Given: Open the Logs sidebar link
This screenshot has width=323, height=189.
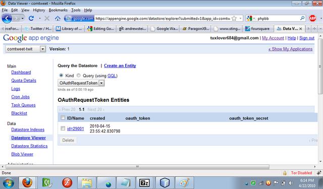Looking at the screenshot, I should [16, 89].
